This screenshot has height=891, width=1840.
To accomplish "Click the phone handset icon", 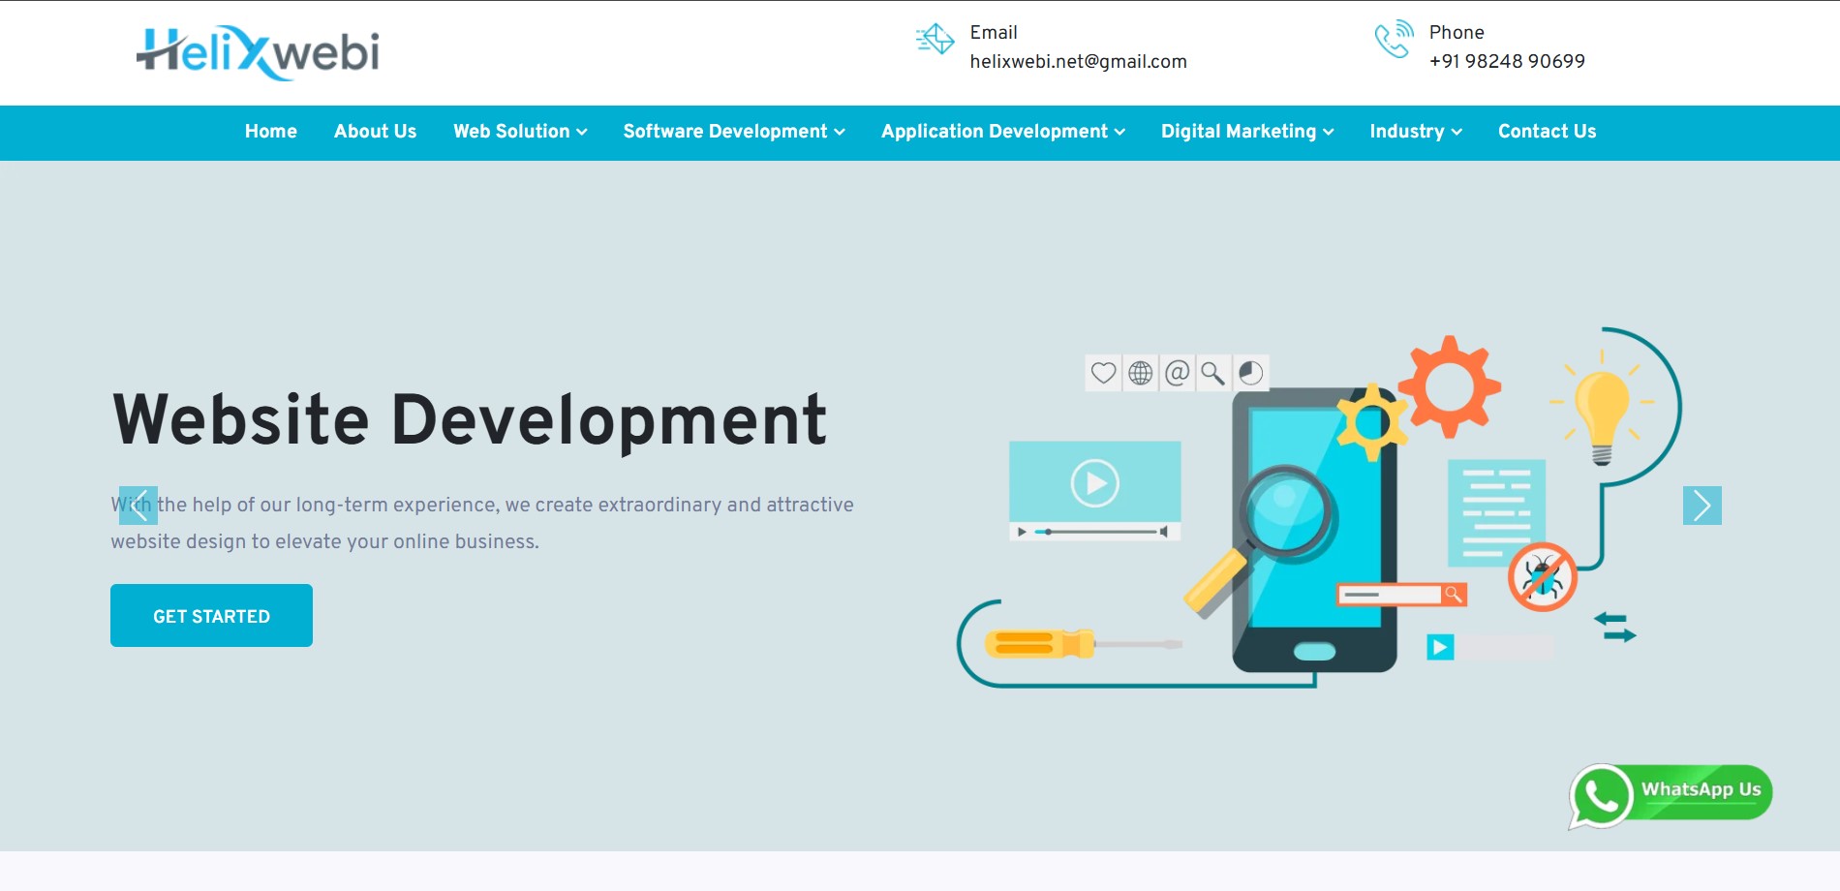I will (1394, 40).
